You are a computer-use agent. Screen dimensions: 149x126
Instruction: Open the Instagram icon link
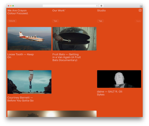(140, 10)
